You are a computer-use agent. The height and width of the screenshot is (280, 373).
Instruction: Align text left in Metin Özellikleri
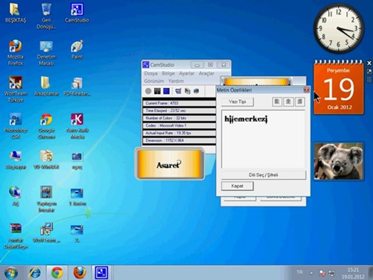tap(277, 102)
